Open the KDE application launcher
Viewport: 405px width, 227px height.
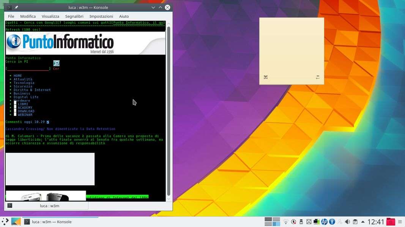(5, 222)
